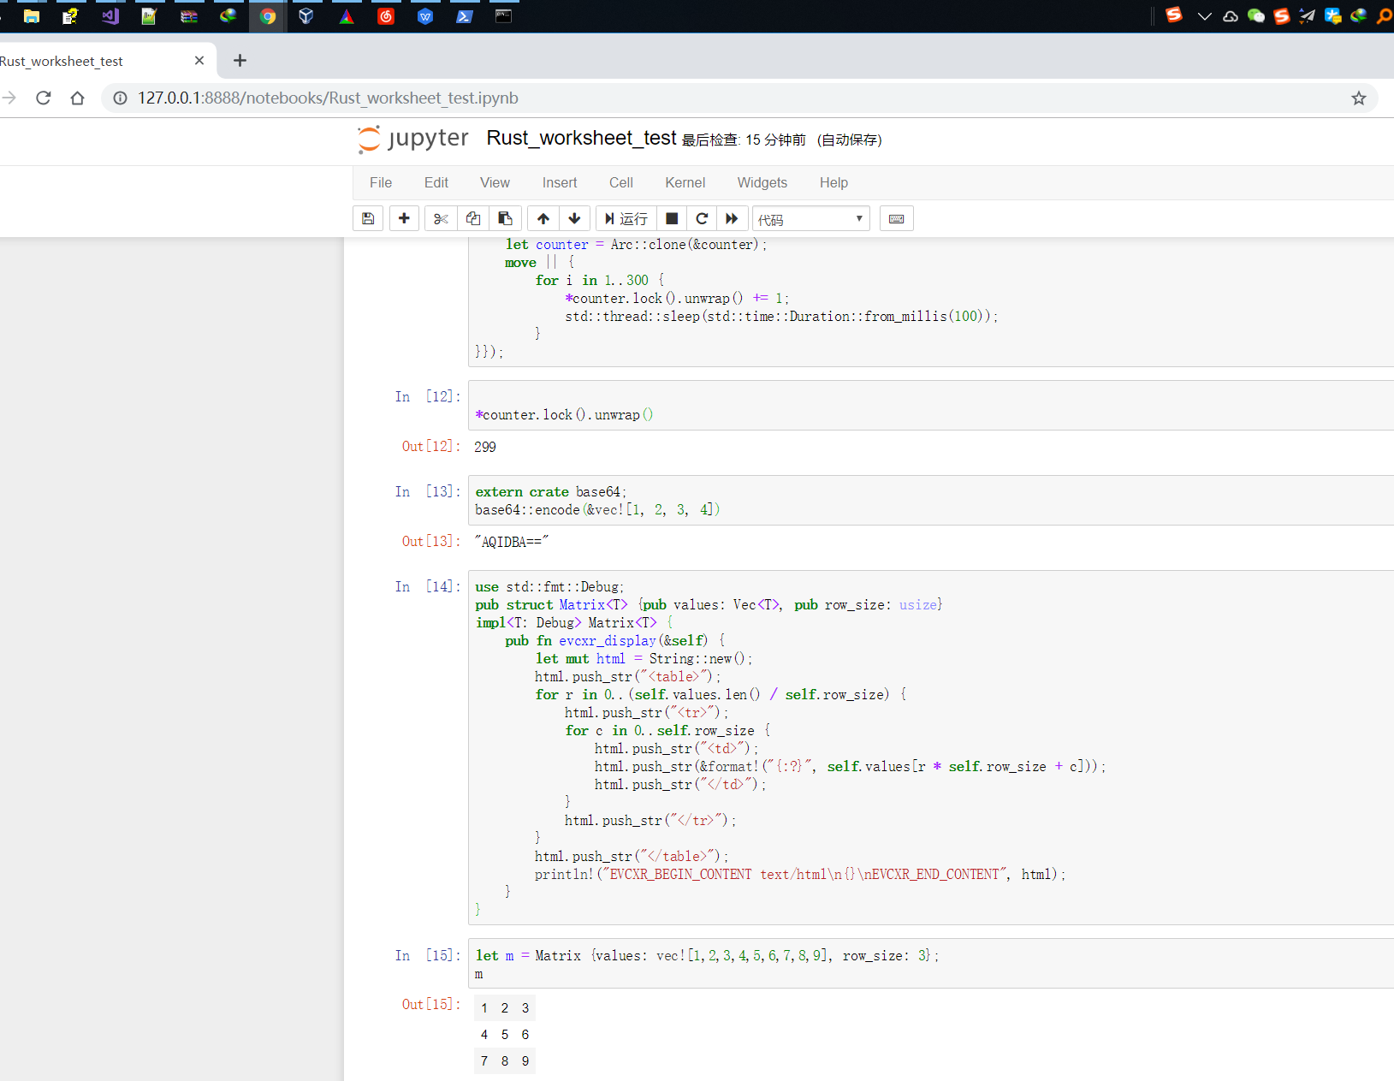Screen dimensions: 1394x1081
Task: Open the Widgets menu
Action: [762, 182]
